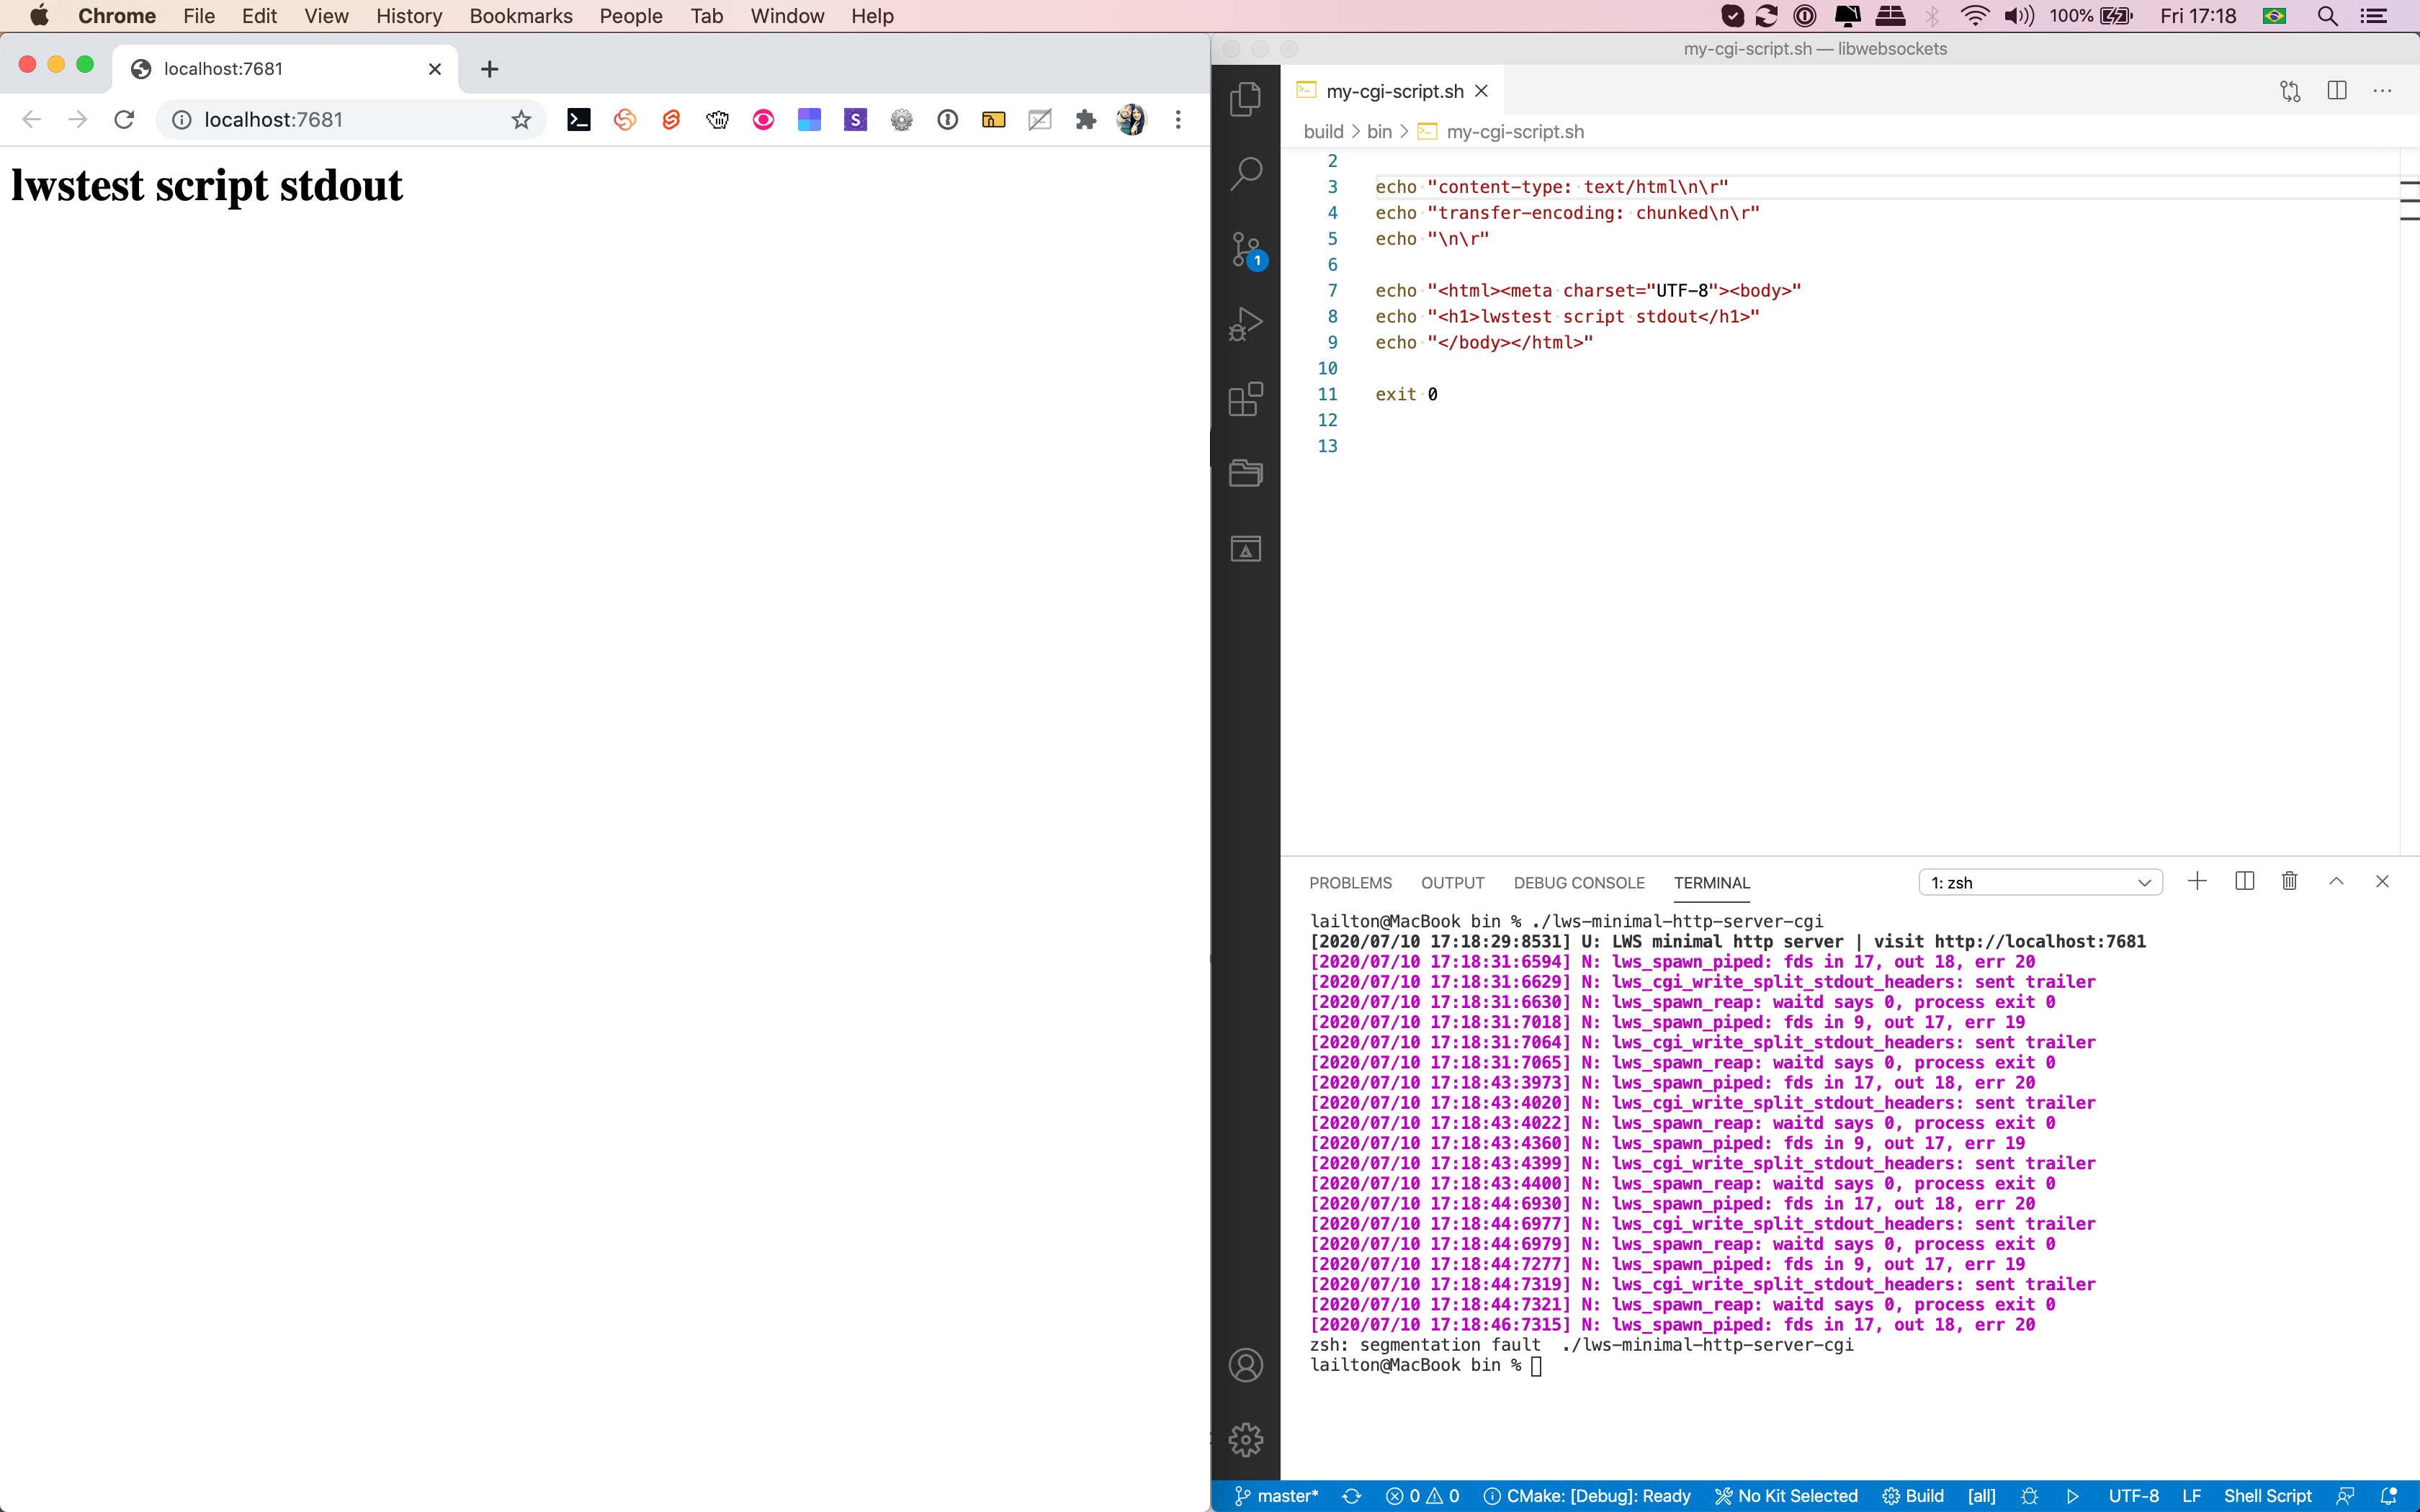Change language mode Shell Script
The width and height of the screenshot is (2420, 1512).
pyautogui.click(x=2267, y=1496)
